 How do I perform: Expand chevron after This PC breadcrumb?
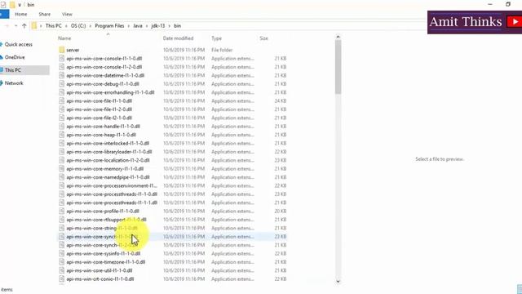pos(66,26)
